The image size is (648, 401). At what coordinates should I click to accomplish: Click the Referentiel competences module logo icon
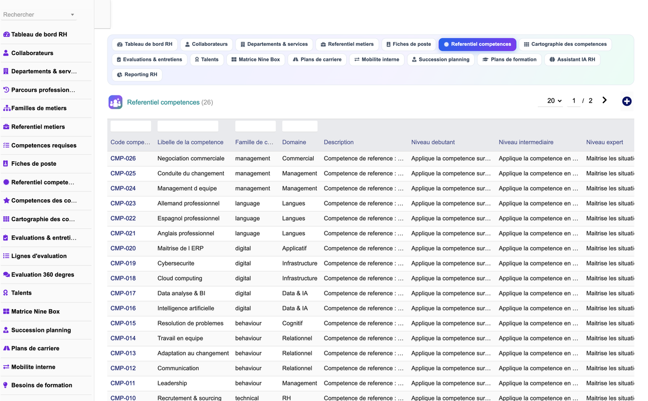[115, 102]
